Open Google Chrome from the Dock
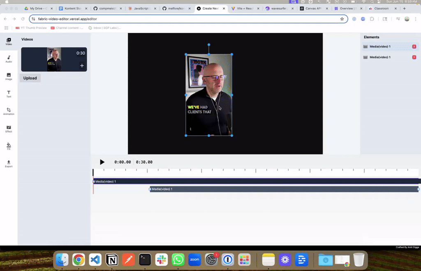 [79, 260]
